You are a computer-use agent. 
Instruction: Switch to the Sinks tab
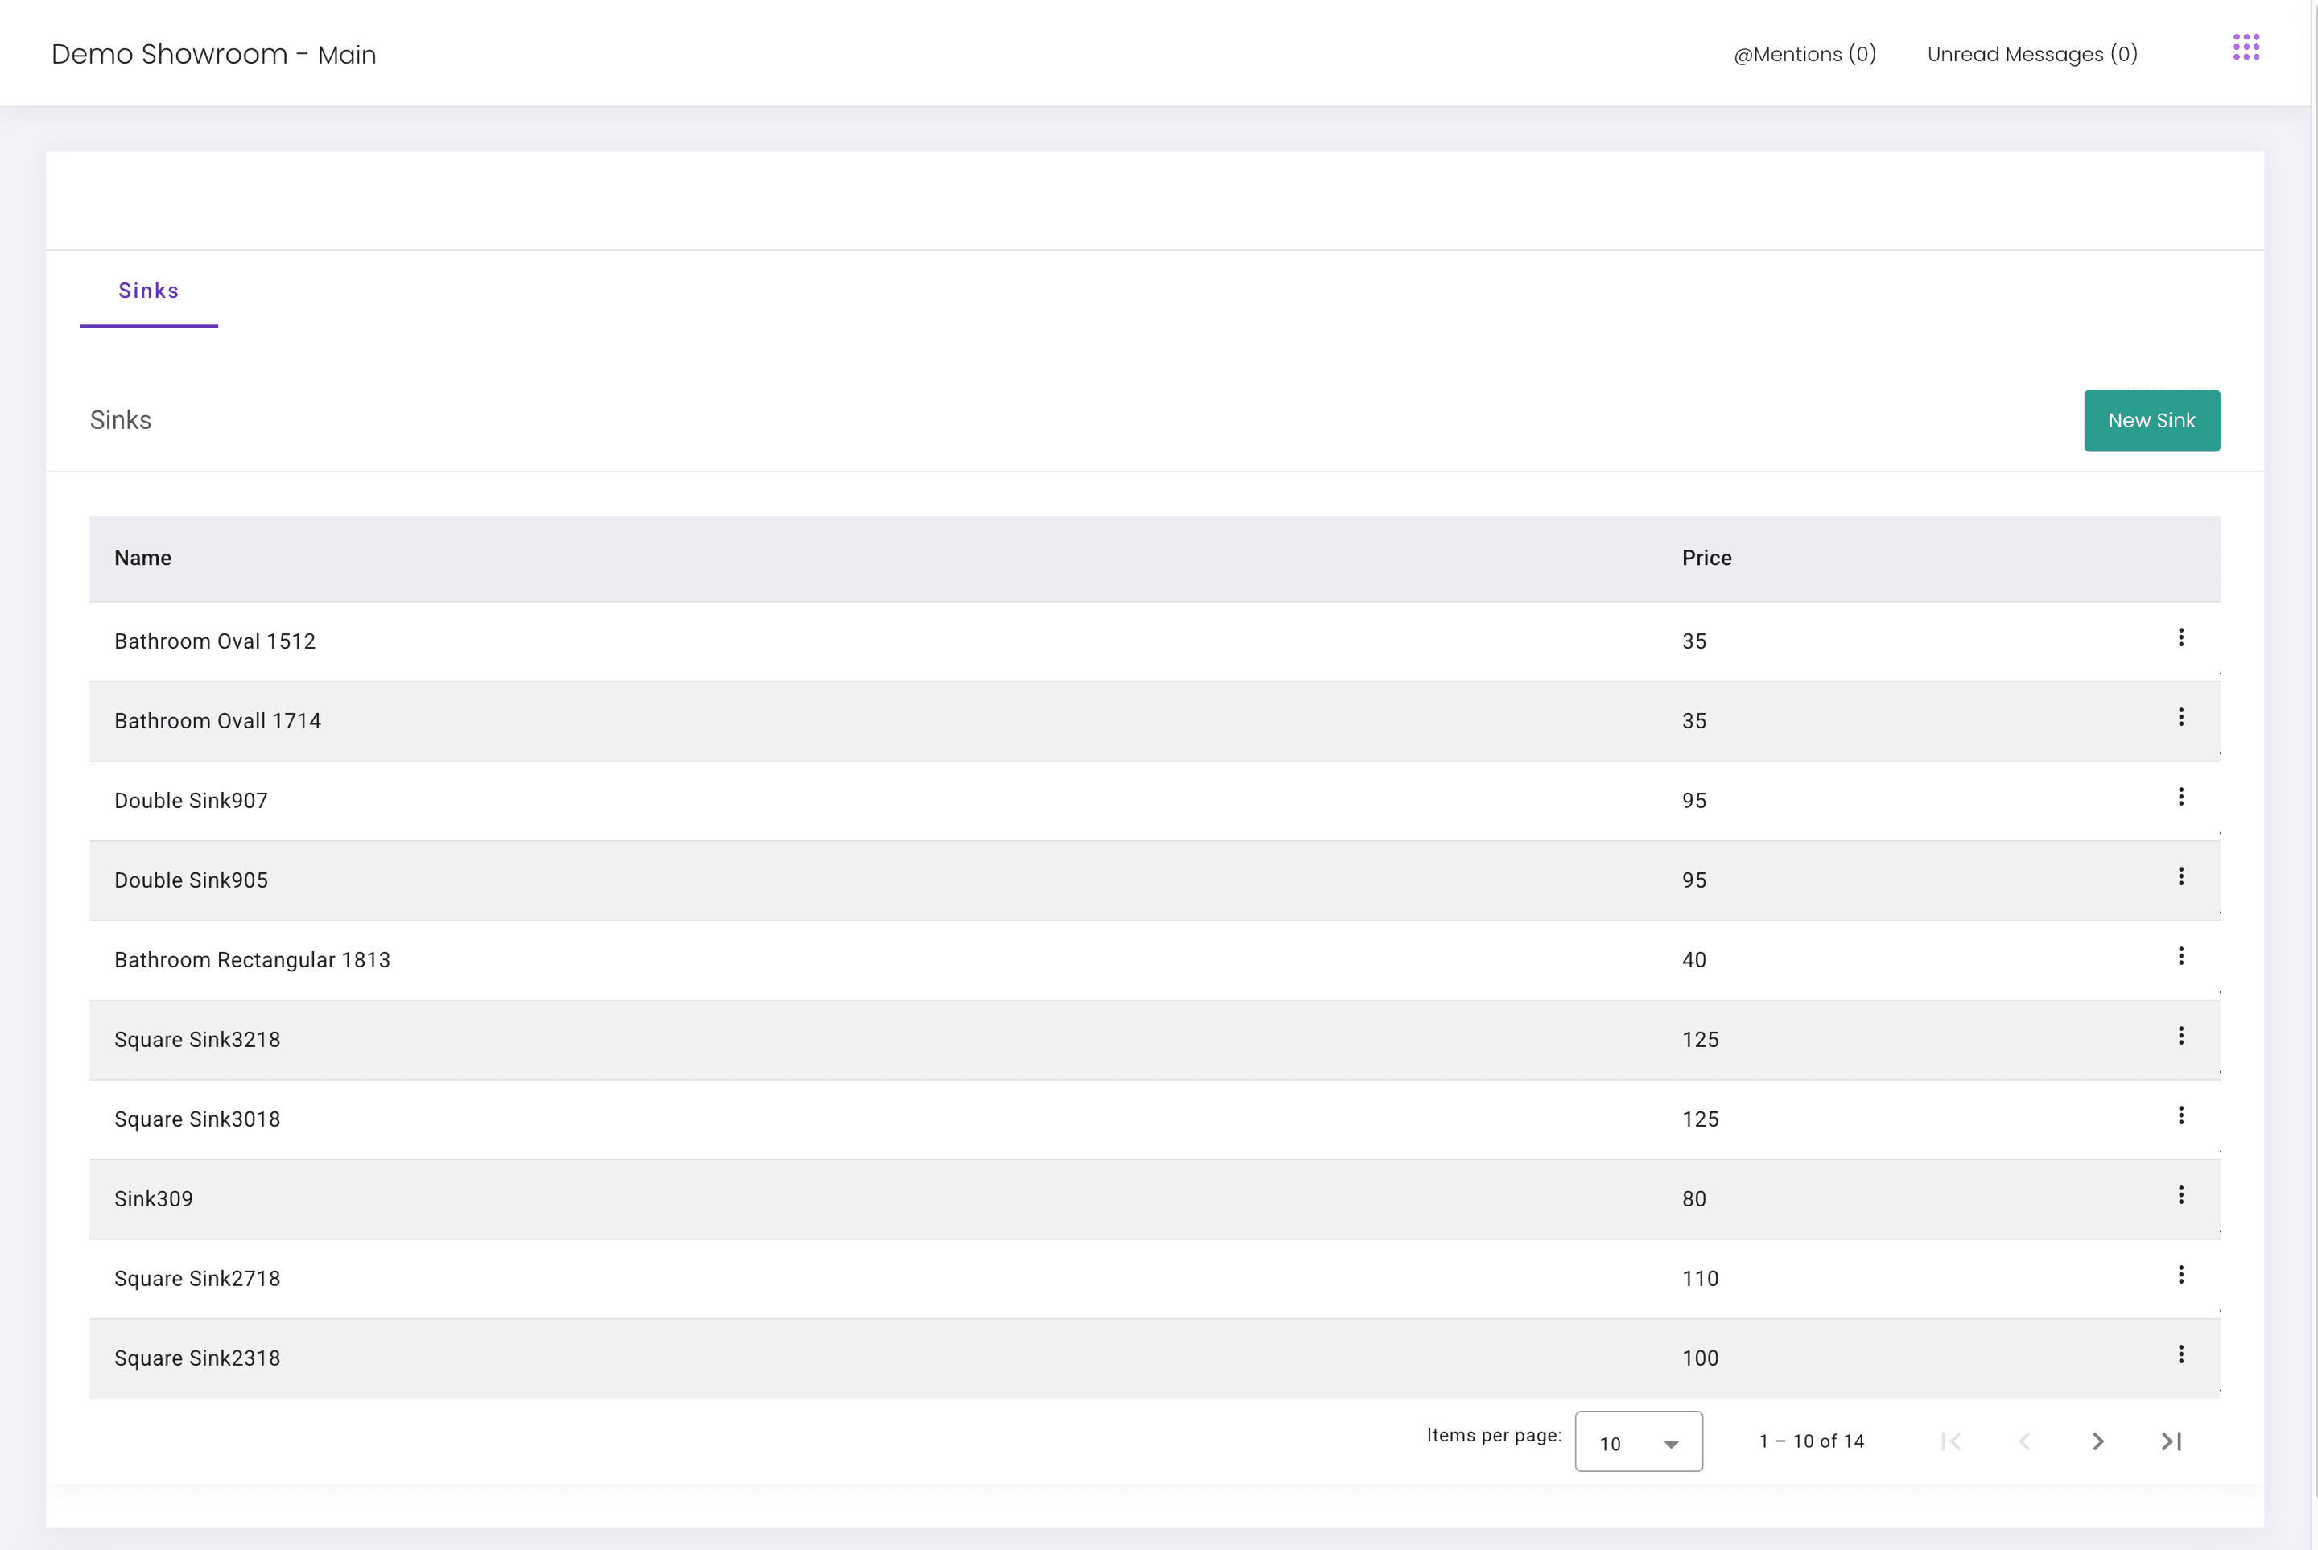point(149,291)
